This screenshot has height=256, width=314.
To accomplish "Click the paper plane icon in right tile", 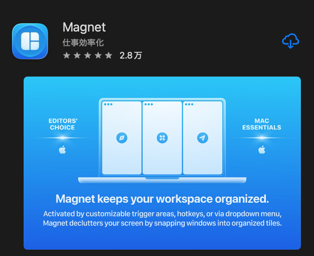I will point(203,138).
